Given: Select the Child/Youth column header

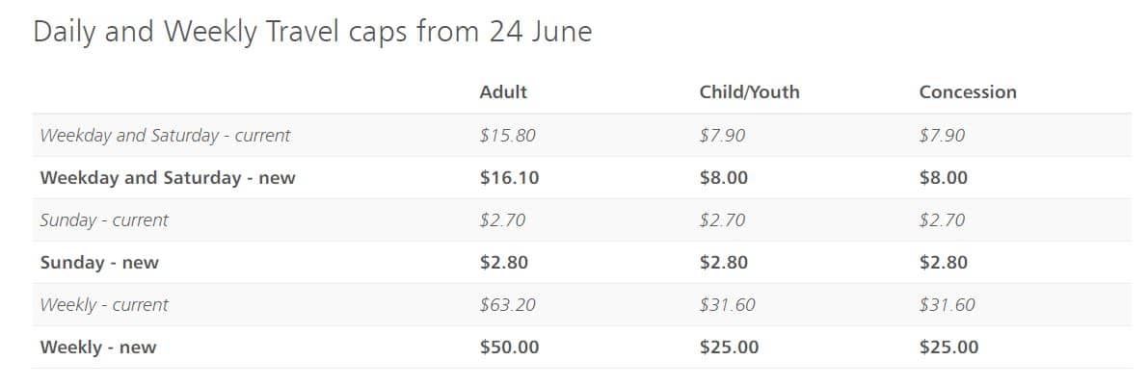Looking at the screenshot, I should pyautogui.click(x=749, y=92).
